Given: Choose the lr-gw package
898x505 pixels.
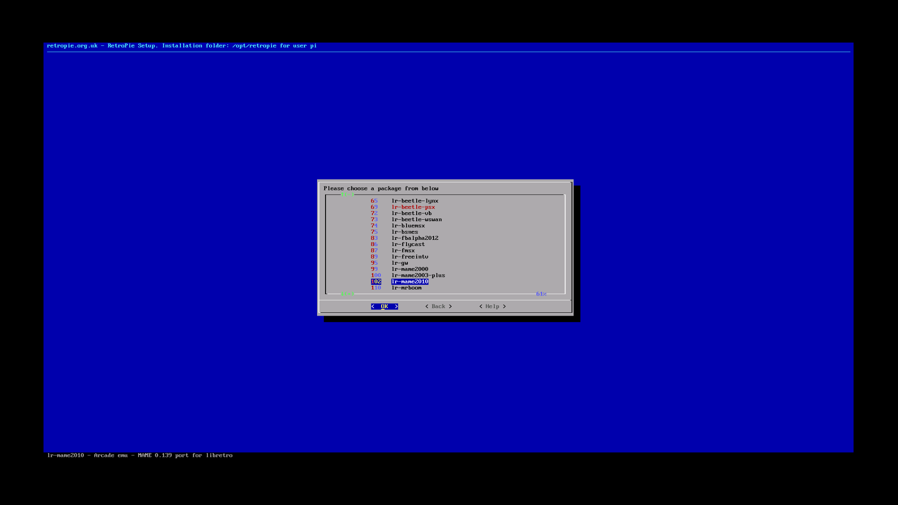Looking at the screenshot, I should tap(399, 263).
